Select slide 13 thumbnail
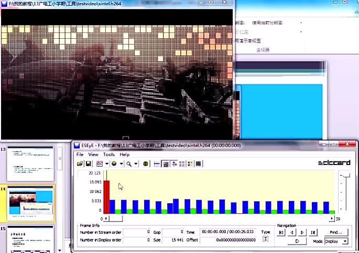This screenshot has height=253, width=359. 30,164
